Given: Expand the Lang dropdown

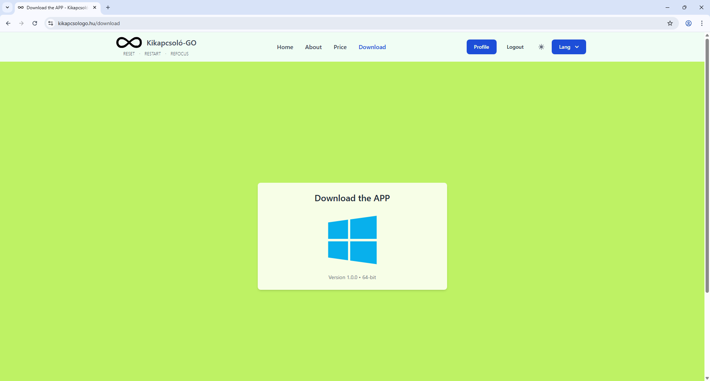Looking at the screenshot, I should click(568, 47).
